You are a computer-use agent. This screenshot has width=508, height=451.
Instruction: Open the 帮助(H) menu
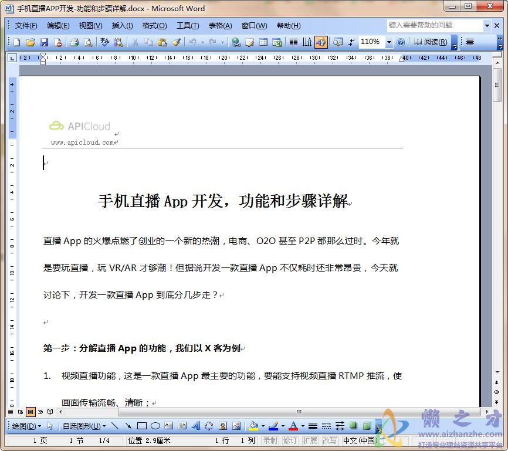(289, 26)
